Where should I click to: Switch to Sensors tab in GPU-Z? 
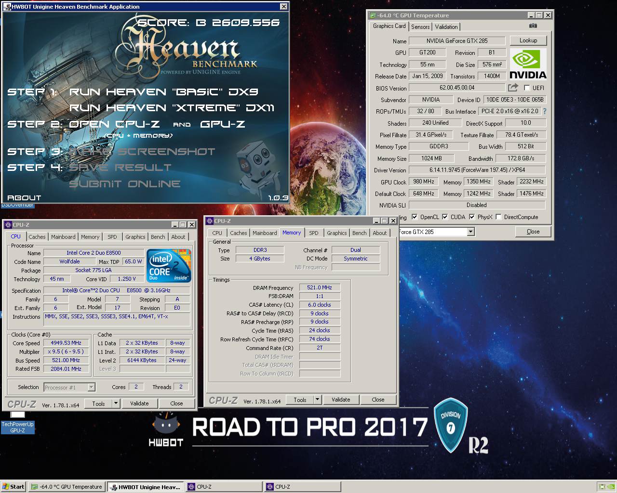pyautogui.click(x=420, y=27)
